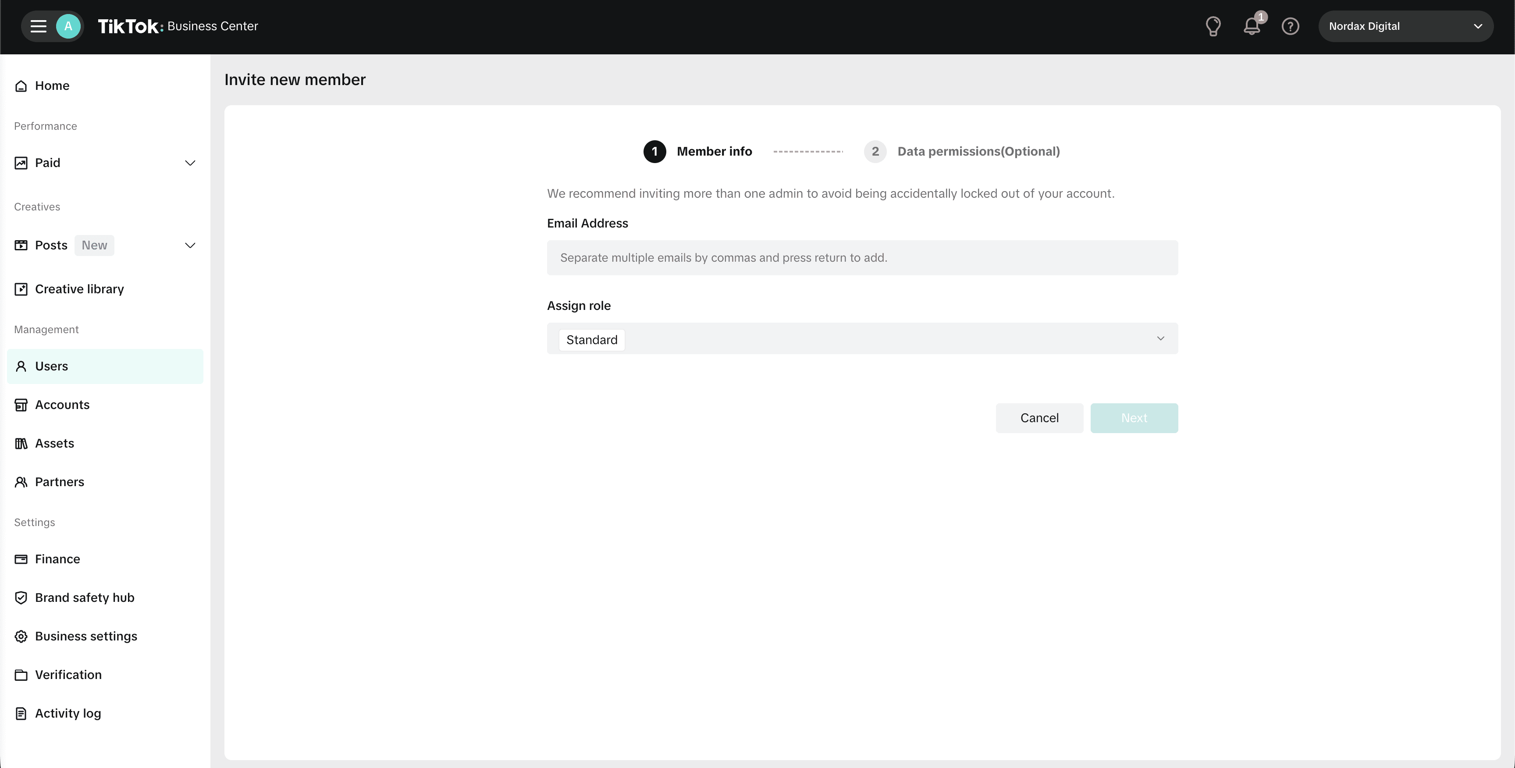Click inside the Email Address field
Viewport: 1515px width, 768px height.
861,257
